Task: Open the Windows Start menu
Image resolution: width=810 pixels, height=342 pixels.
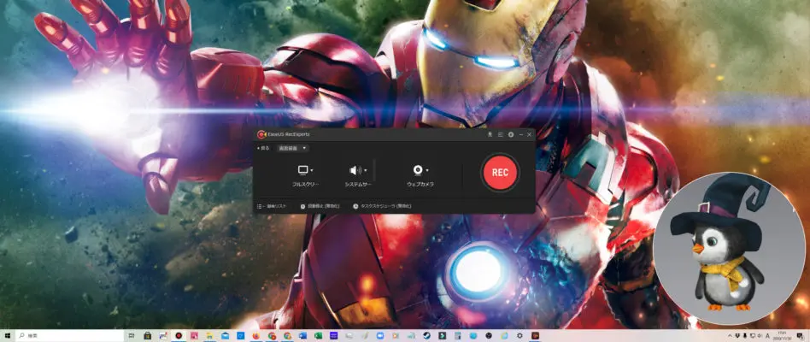Action: [7, 336]
